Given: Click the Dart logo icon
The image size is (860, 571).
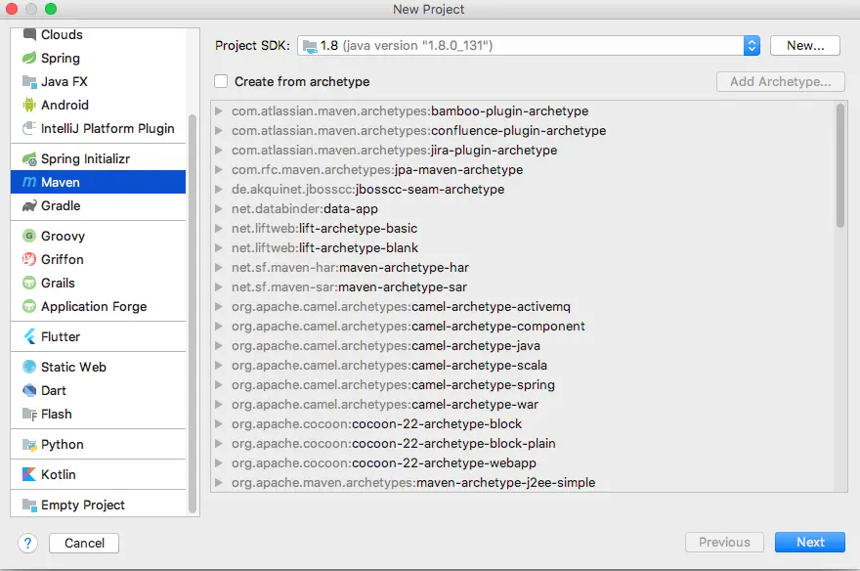Looking at the screenshot, I should coord(29,390).
